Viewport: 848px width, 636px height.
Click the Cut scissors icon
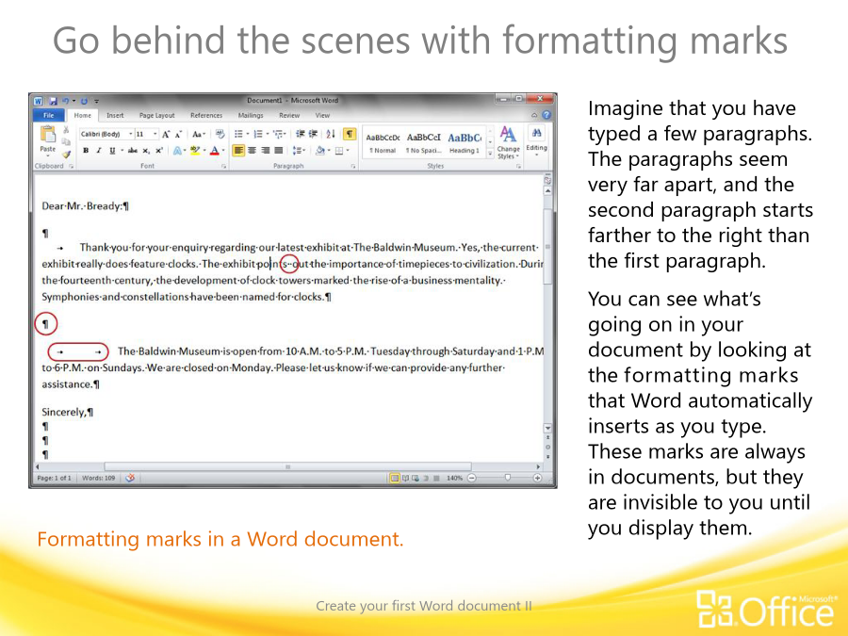click(66, 130)
